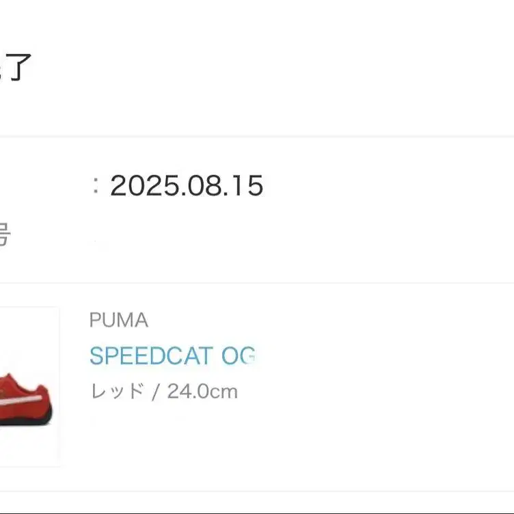This screenshot has width=514, height=514.
Task: Click the レッド / 24.0cm variant text
Action: pos(163,392)
